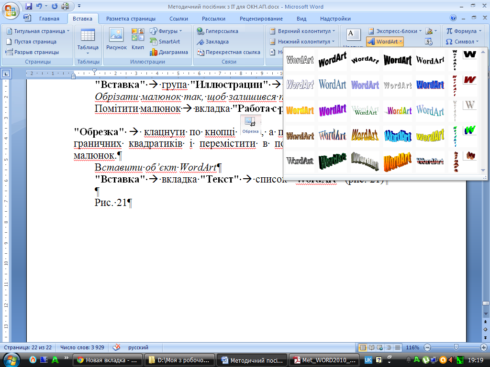The image size is (490, 367).
Task: Open the Надстройки tab
Action: coord(335,19)
